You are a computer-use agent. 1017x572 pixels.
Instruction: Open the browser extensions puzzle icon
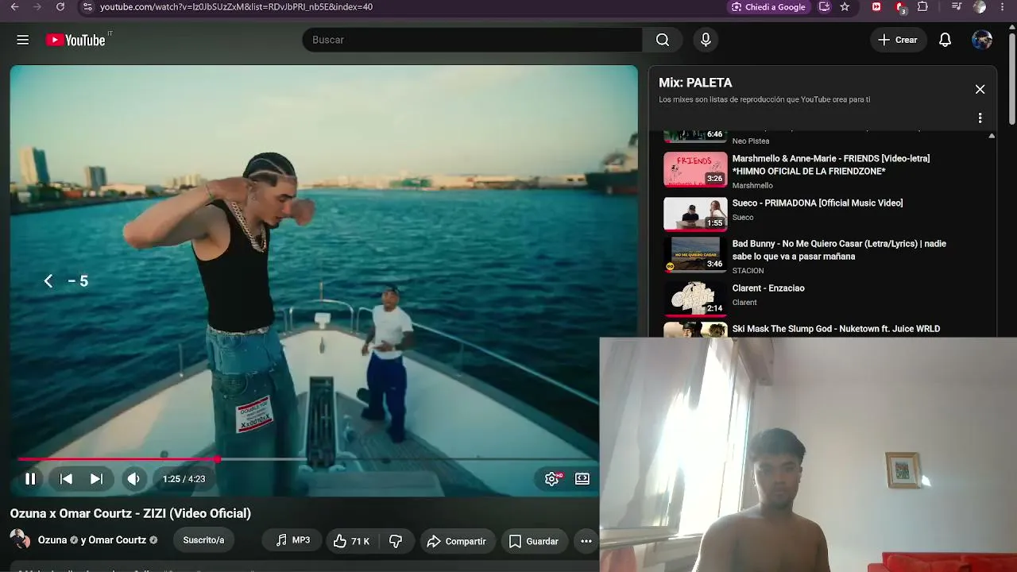pyautogui.click(x=922, y=7)
